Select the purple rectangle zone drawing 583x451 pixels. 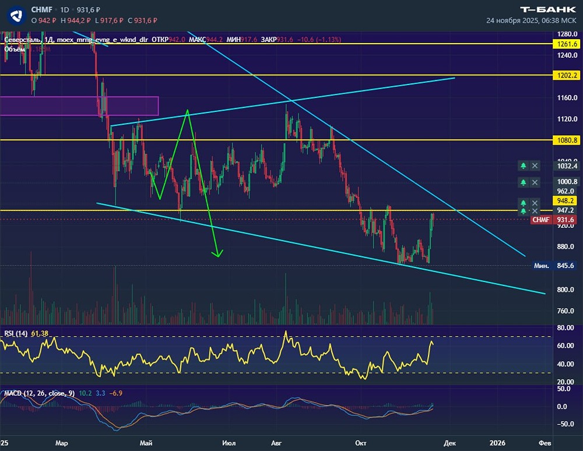point(79,106)
